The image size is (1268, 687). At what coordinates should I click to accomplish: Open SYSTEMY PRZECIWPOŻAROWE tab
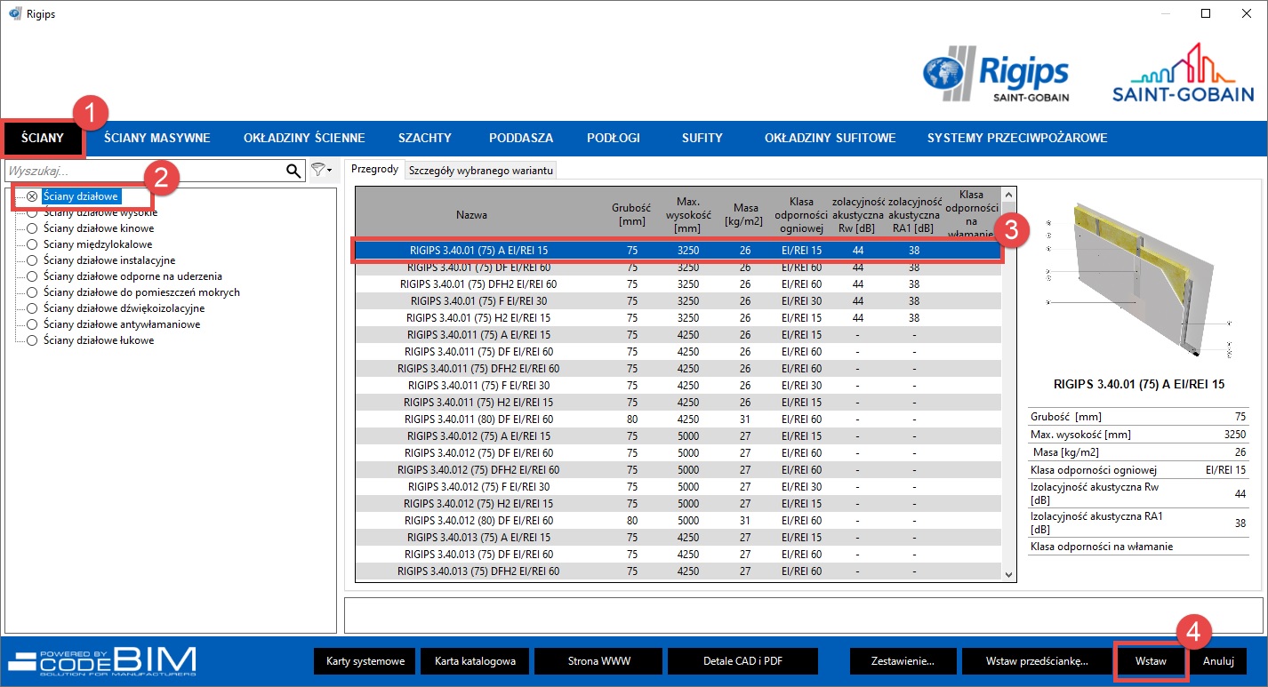pos(1017,138)
